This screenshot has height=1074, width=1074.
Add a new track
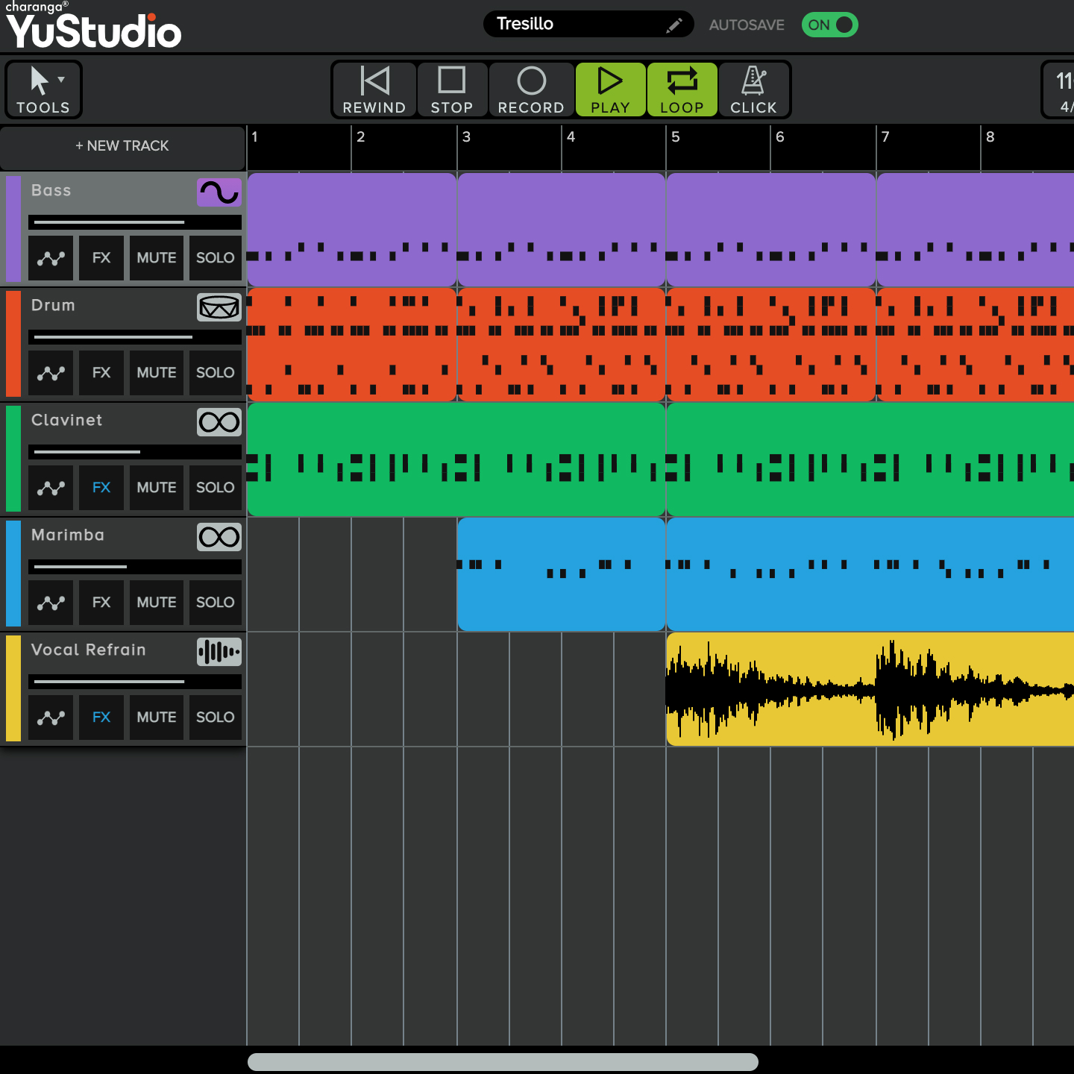[x=122, y=146]
